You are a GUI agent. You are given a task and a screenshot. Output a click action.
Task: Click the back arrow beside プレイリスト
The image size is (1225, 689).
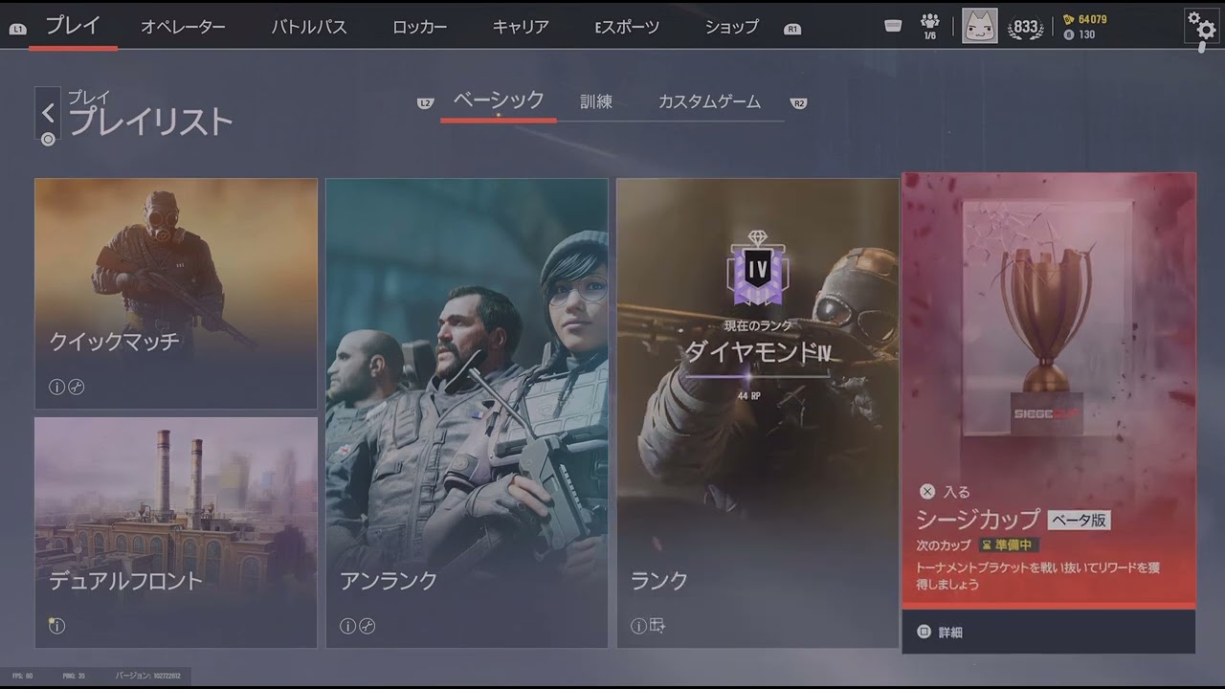click(x=48, y=113)
